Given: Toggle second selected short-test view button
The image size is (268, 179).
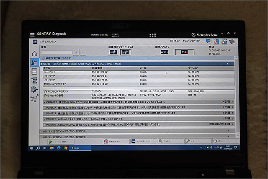Looking at the screenshot, I should (x=126, y=52).
